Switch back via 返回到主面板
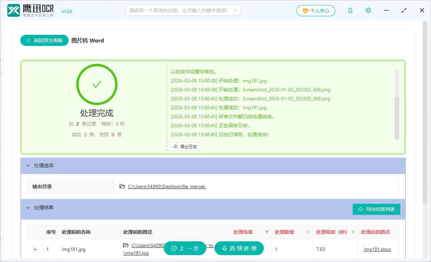 pos(44,40)
